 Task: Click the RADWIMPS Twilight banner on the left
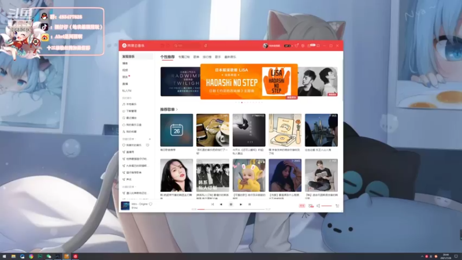(x=180, y=81)
